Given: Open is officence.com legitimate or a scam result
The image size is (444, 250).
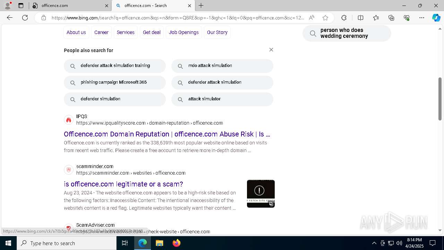Looking at the screenshot, I should pyautogui.click(x=123, y=184).
